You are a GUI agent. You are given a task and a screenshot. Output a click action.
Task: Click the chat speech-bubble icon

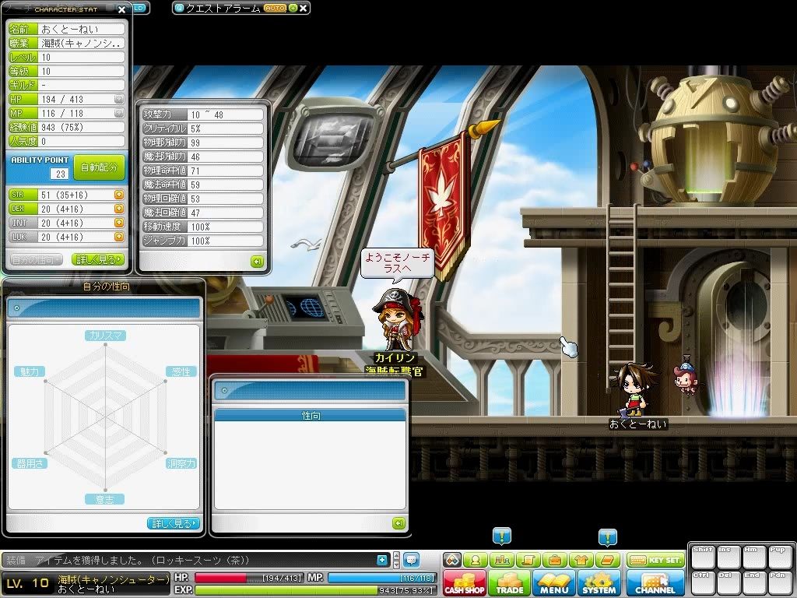(411, 560)
